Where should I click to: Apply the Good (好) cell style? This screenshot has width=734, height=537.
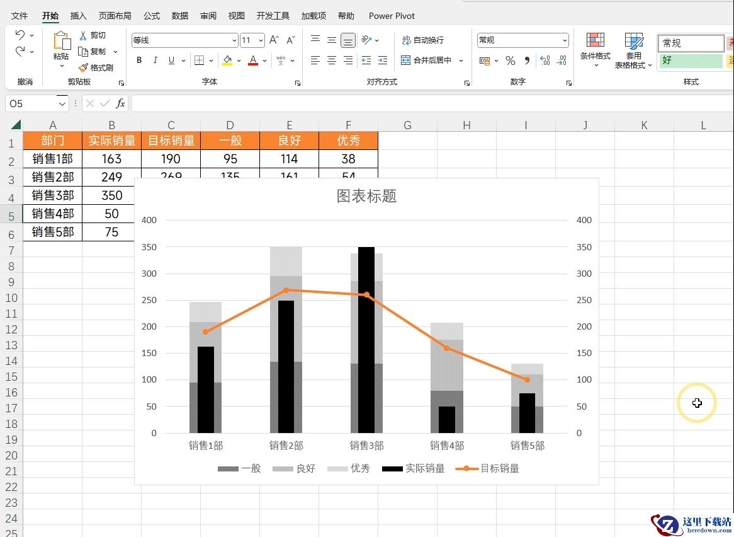[691, 61]
